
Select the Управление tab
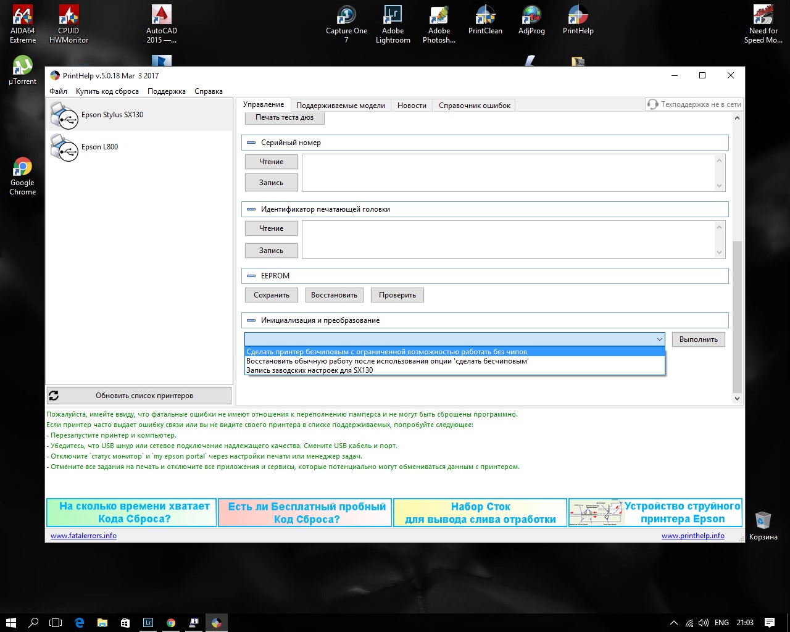pyautogui.click(x=264, y=104)
